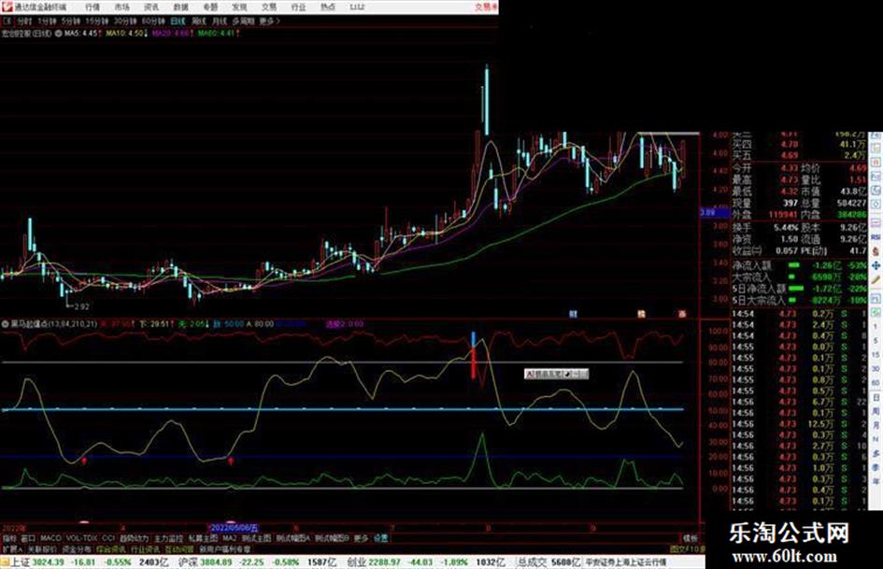Select 15-minute shortcut in right toolbar
883x569 pixels.
tap(876, 354)
